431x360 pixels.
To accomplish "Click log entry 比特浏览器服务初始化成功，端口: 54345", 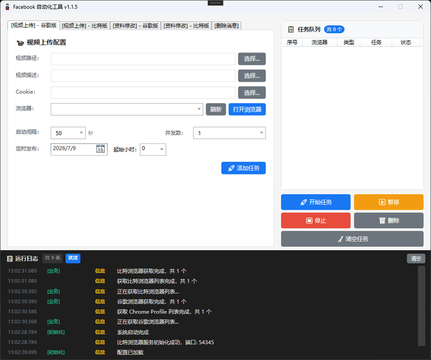I will coord(165,342).
